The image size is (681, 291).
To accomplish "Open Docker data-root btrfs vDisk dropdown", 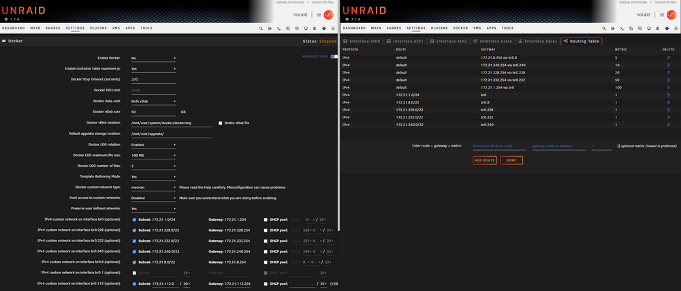I will click(153, 101).
